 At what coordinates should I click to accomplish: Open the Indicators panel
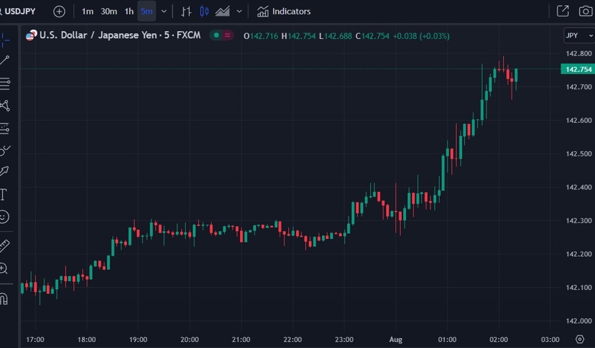[x=284, y=11]
